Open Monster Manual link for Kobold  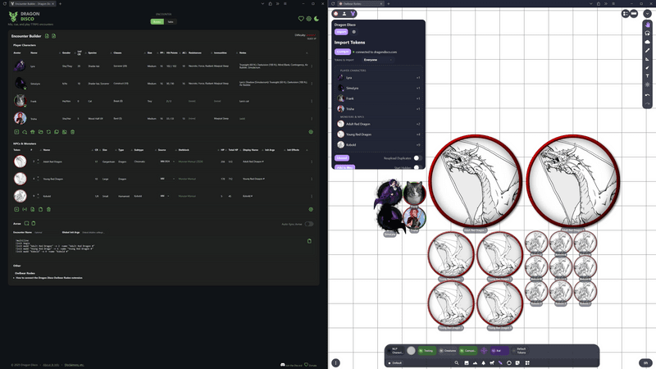187,196
